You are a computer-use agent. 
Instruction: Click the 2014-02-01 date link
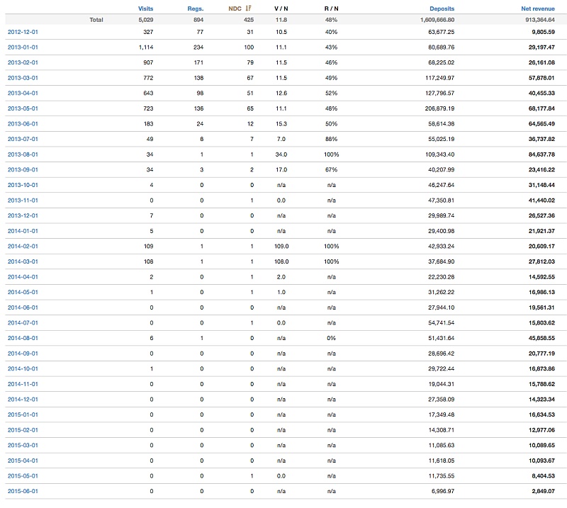point(23,246)
